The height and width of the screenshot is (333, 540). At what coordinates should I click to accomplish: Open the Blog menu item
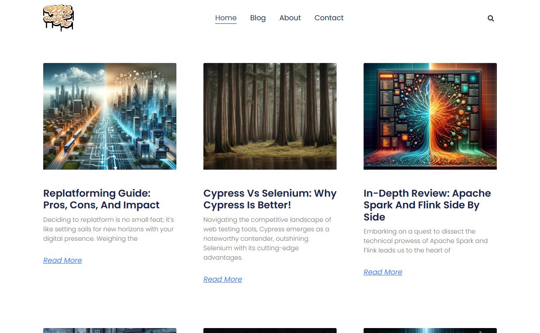(258, 18)
